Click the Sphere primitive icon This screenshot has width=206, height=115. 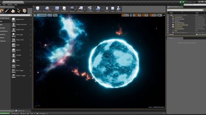click(14, 50)
